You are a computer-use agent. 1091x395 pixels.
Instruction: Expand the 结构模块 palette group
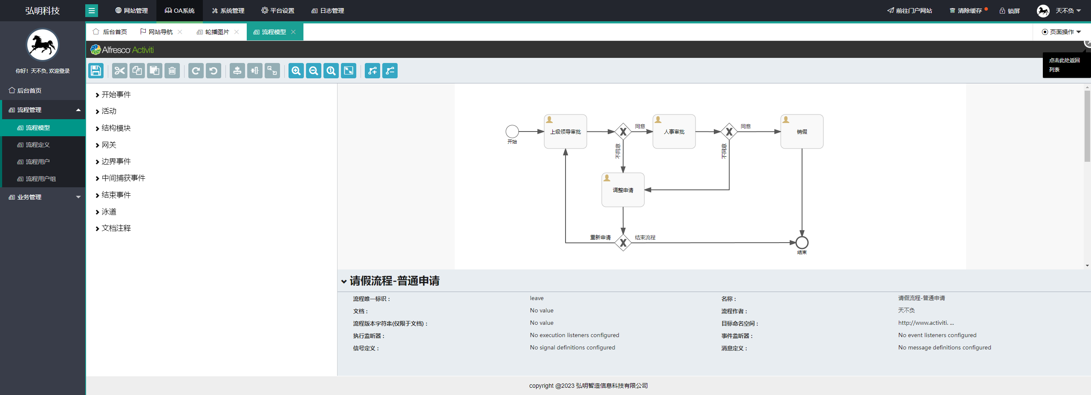[x=113, y=128]
